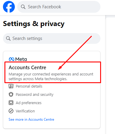Image resolution: width=115 pixels, height=134 pixels.
Task: Click the Facebook logo icon
Action: (x=9, y=7)
